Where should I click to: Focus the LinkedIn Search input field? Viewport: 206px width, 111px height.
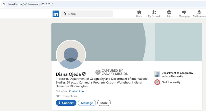point(89,14)
